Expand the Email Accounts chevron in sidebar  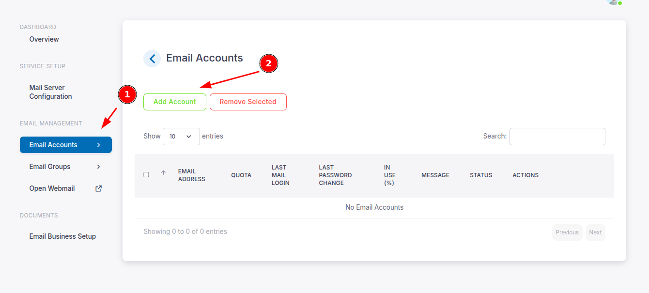pyautogui.click(x=98, y=145)
